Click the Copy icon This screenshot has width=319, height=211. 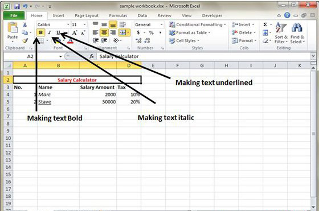point(24,32)
